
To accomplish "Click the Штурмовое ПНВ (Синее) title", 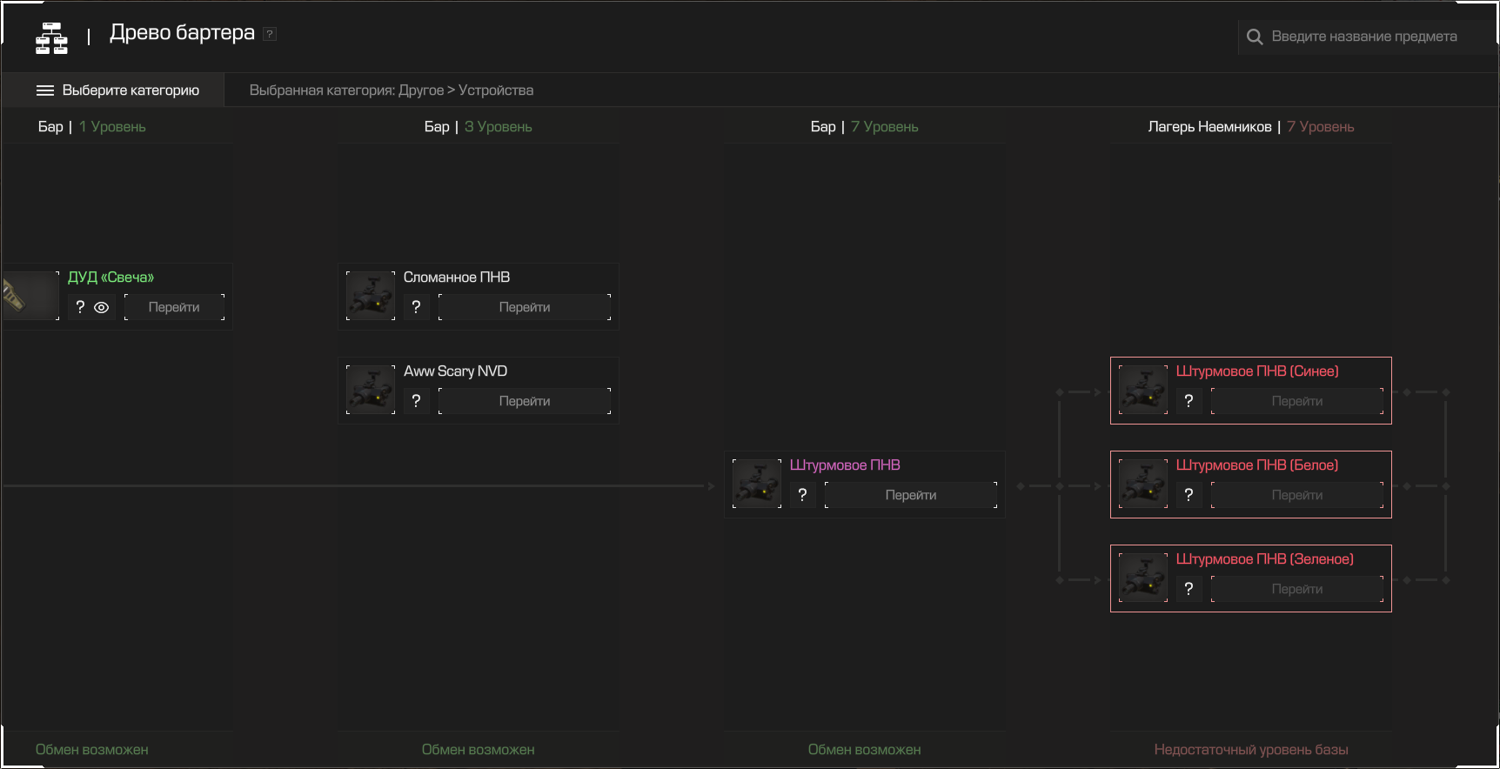I will 1257,371.
